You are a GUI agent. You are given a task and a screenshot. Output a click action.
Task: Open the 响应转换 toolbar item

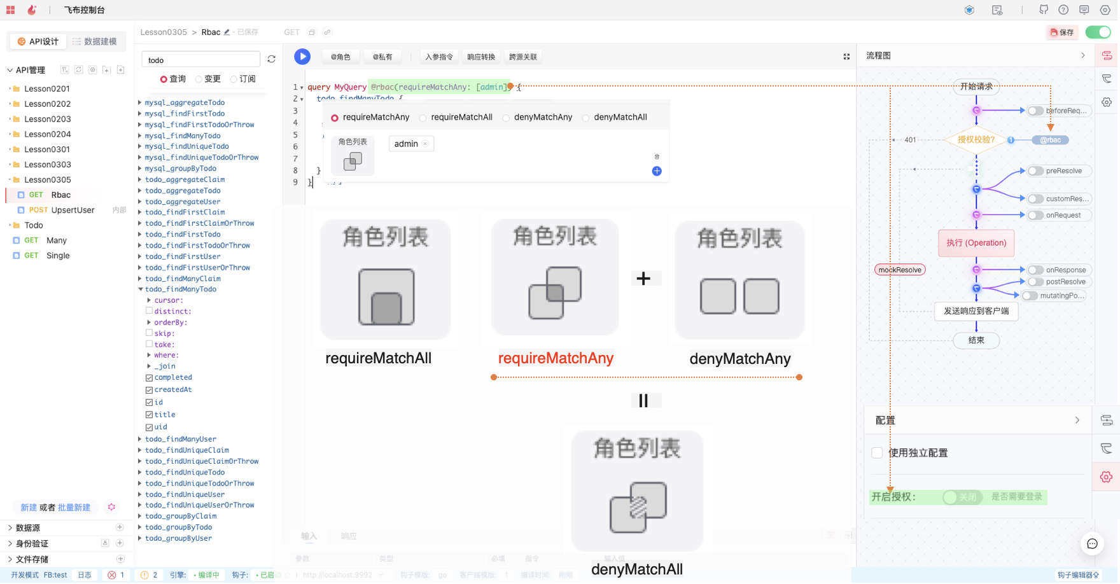point(481,57)
